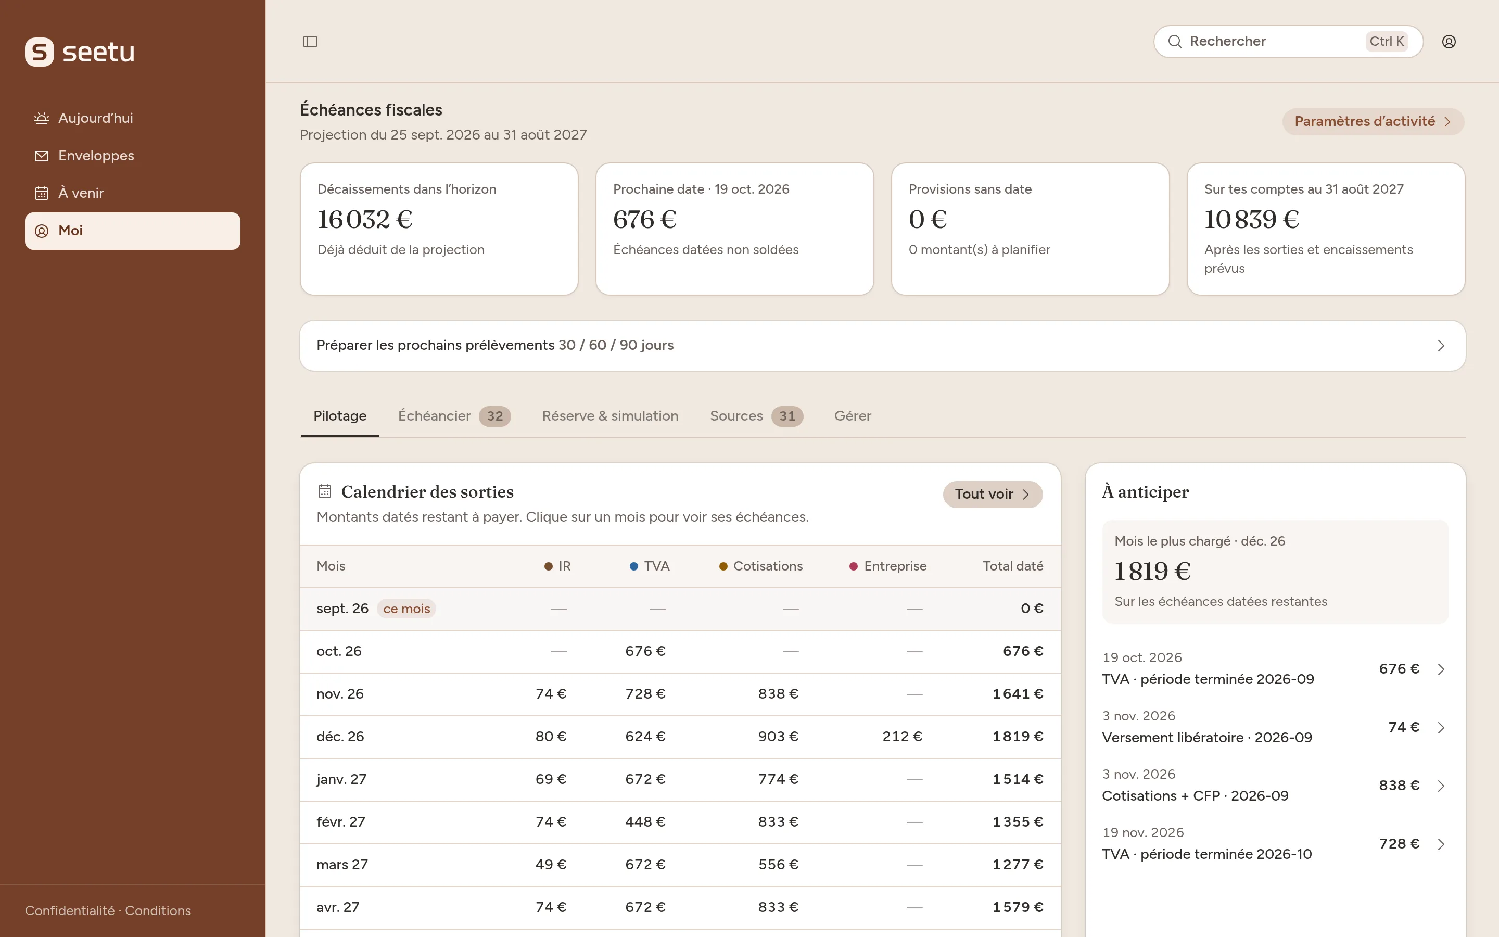
Task: Open the Réserve & simulation tab
Action: click(610, 416)
